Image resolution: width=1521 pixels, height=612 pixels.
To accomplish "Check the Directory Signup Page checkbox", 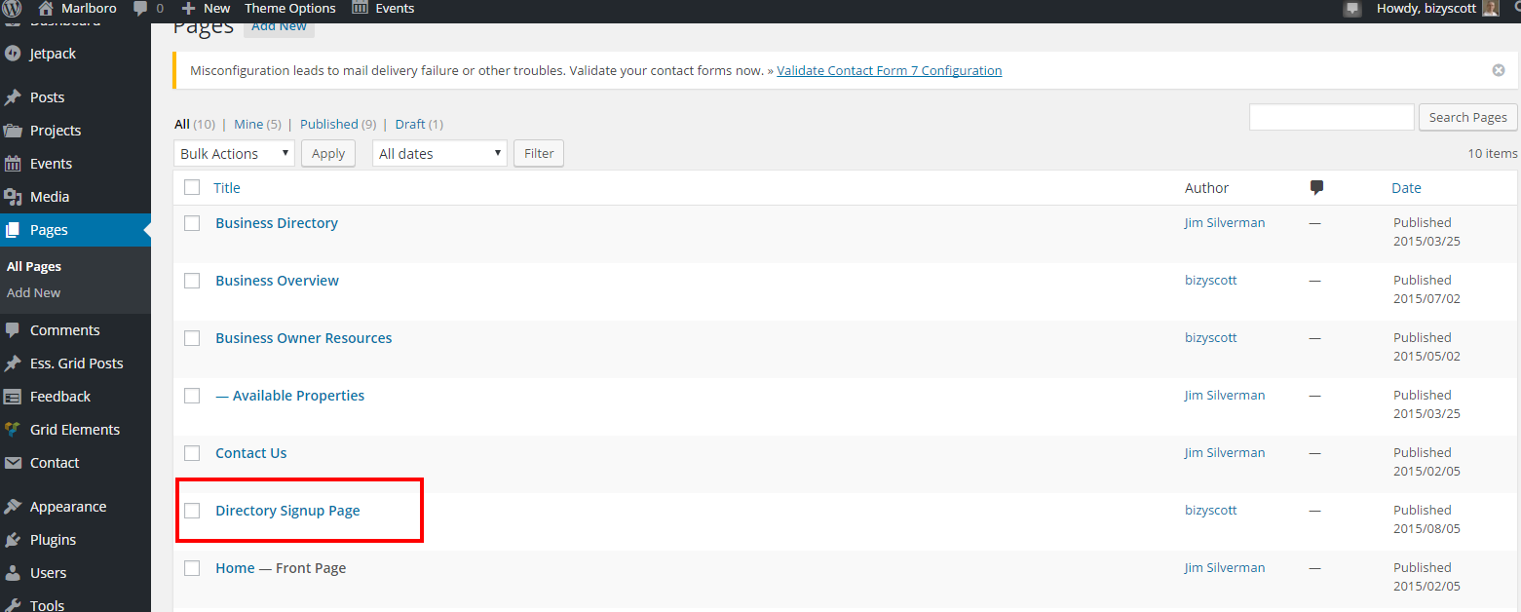I will coord(192,511).
